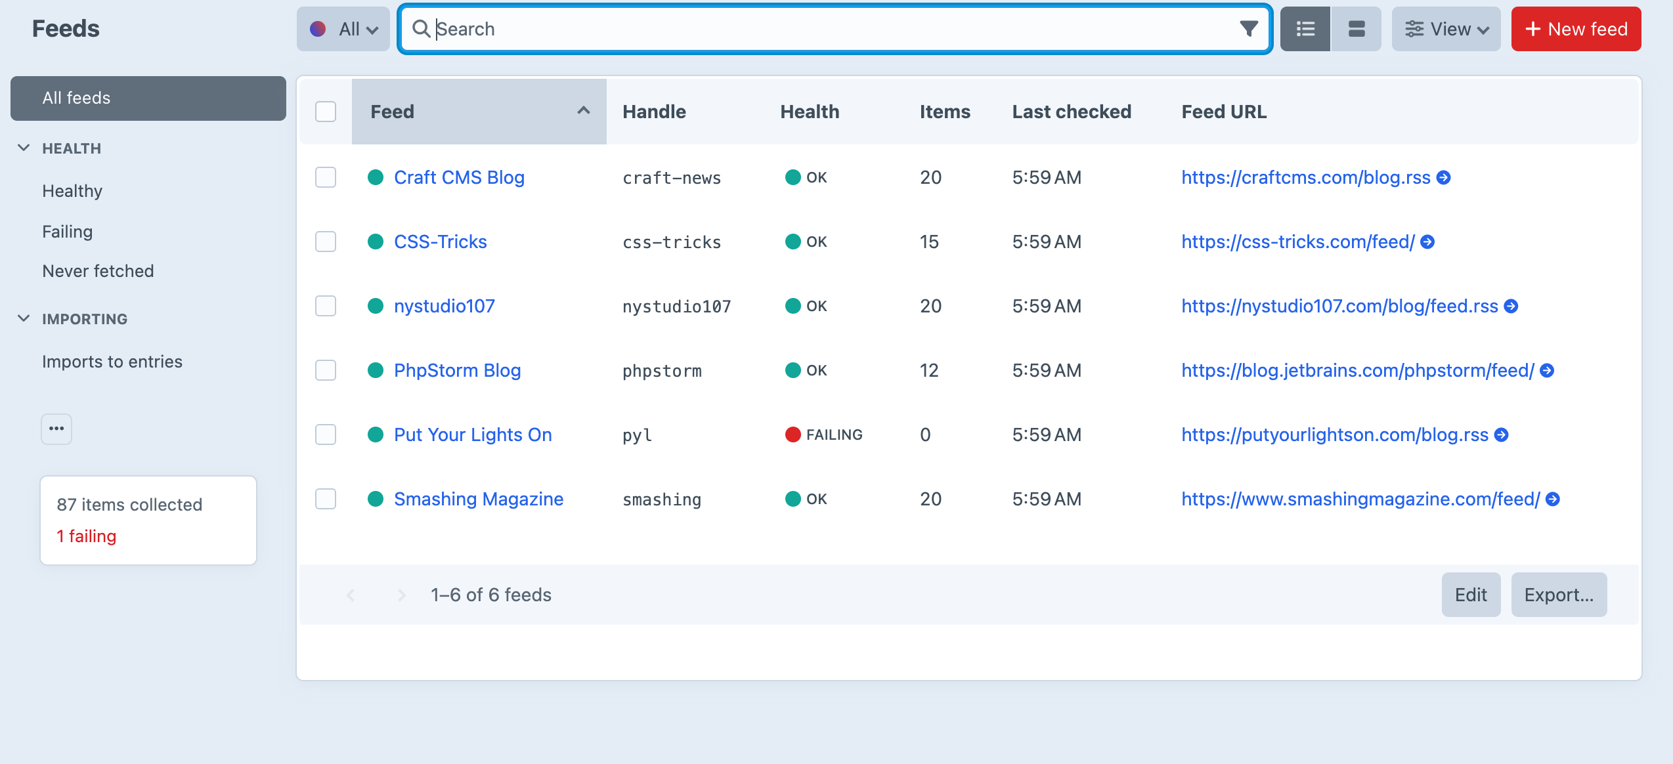Select the PhpStorm Blog row checkbox
Viewport: 1673px width, 764px height.
tap(326, 370)
